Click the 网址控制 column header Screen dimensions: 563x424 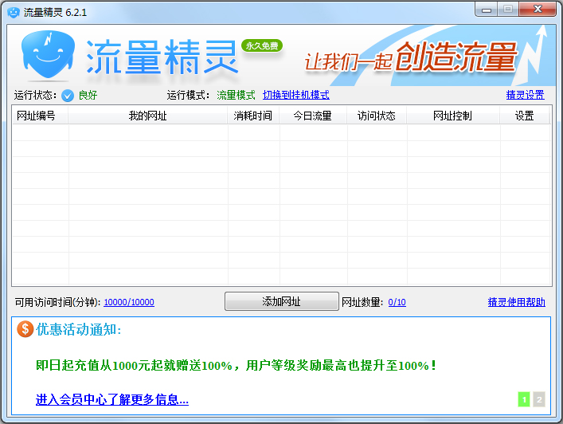coord(452,116)
